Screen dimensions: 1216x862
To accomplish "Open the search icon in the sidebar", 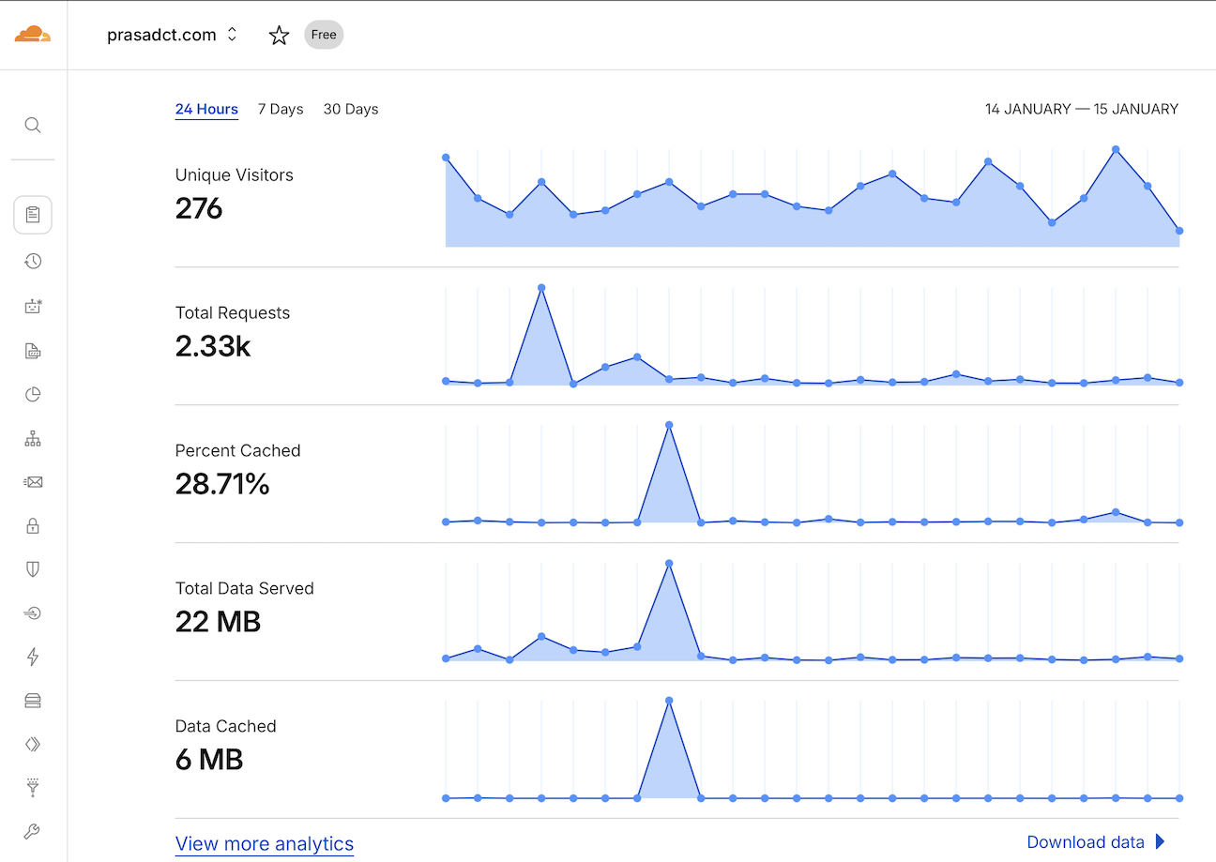I will click(33, 125).
